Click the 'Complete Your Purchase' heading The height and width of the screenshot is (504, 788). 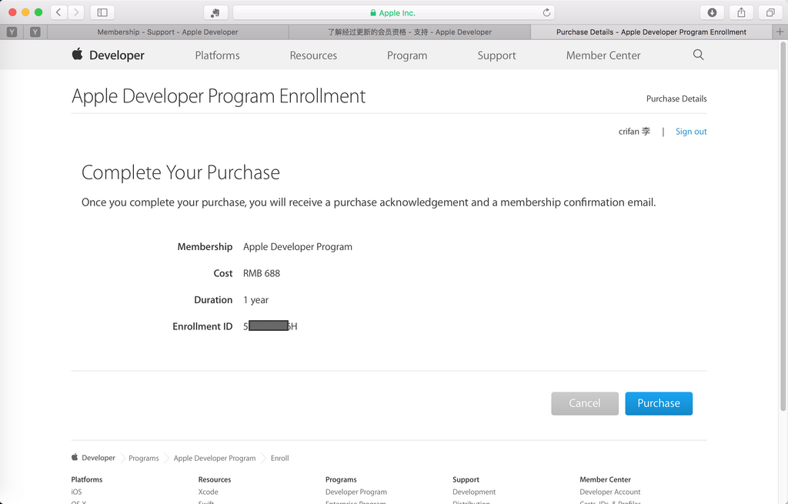coord(180,172)
